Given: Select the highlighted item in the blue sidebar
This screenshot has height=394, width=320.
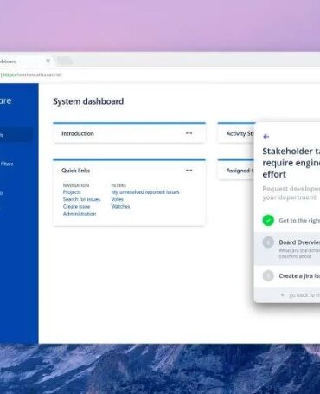Looking at the screenshot, I should coord(16,135).
